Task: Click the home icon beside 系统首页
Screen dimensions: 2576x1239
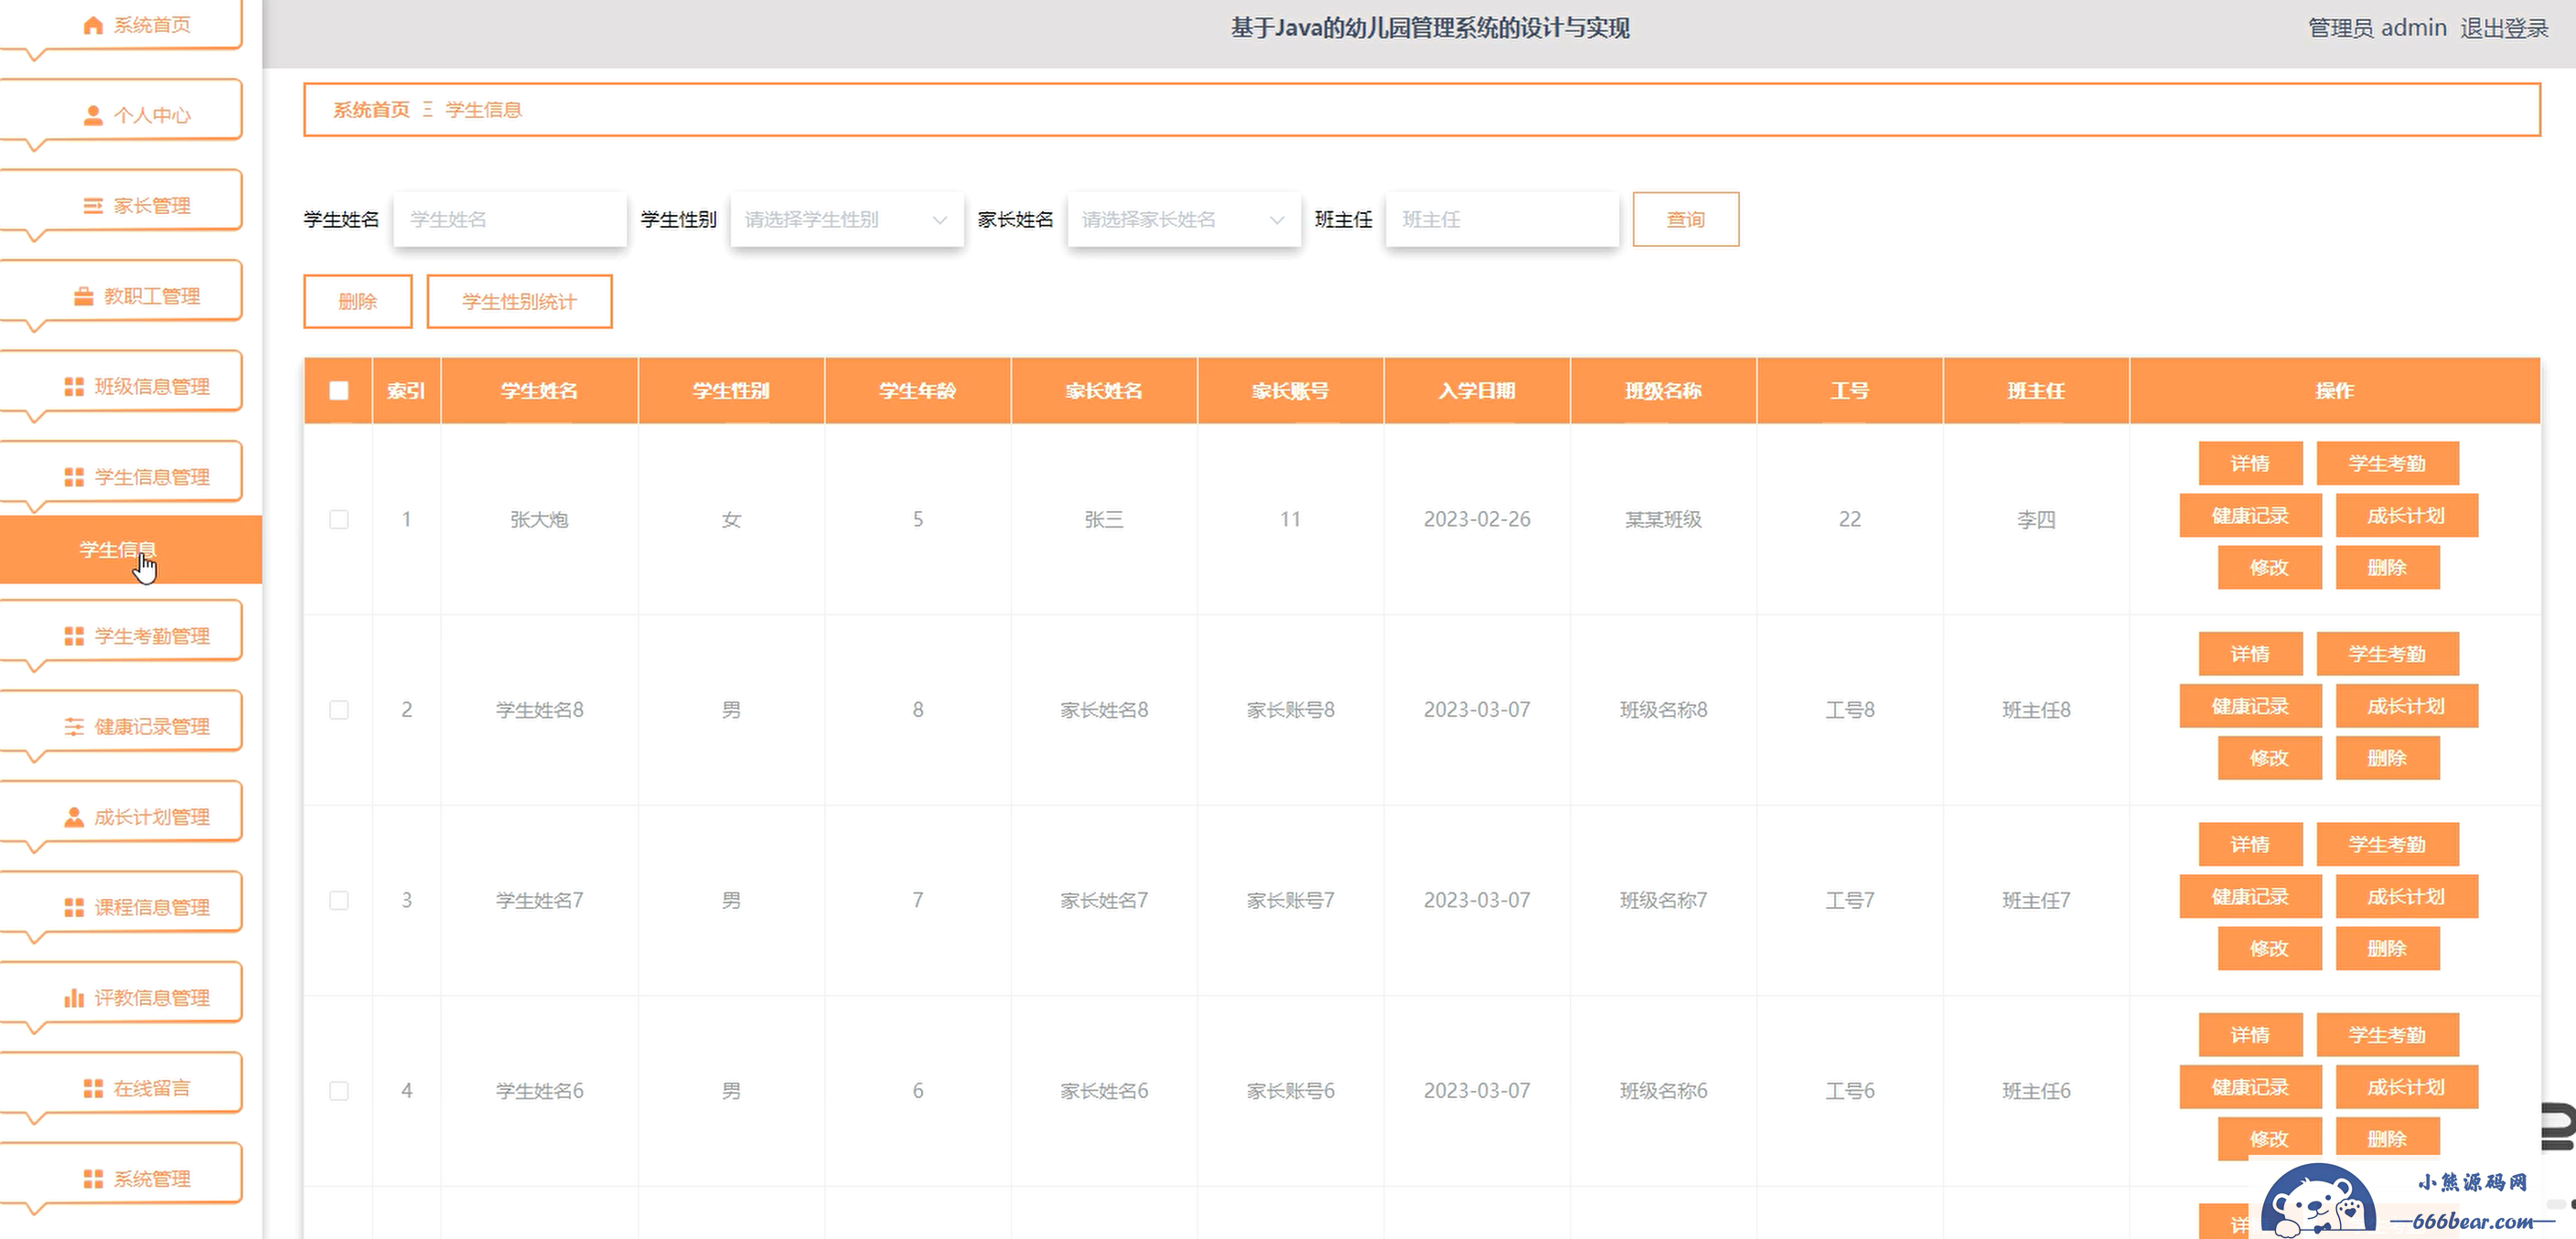Action: pyautogui.click(x=93, y=25)
